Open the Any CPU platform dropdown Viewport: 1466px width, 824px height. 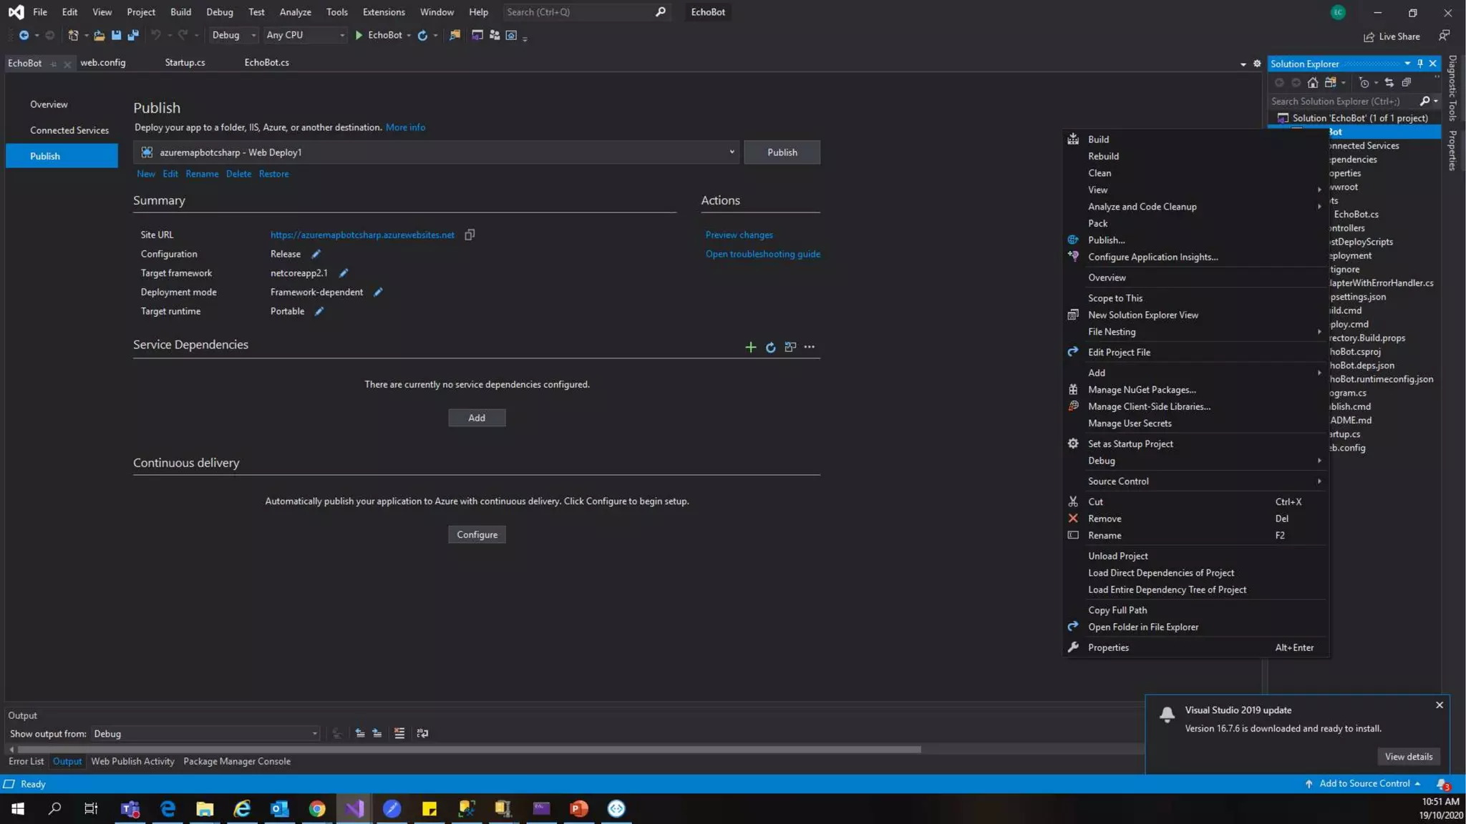pos(305,35)
